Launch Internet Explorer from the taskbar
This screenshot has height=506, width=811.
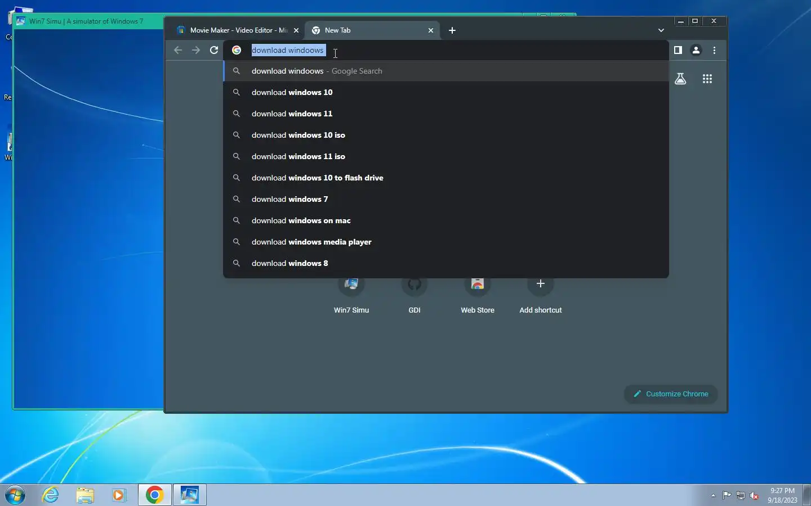pyautogui.click(x=51, y=495)
